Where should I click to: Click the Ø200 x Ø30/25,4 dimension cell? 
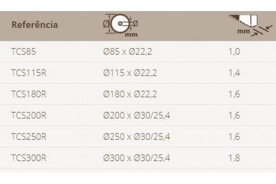coord(137,115)
